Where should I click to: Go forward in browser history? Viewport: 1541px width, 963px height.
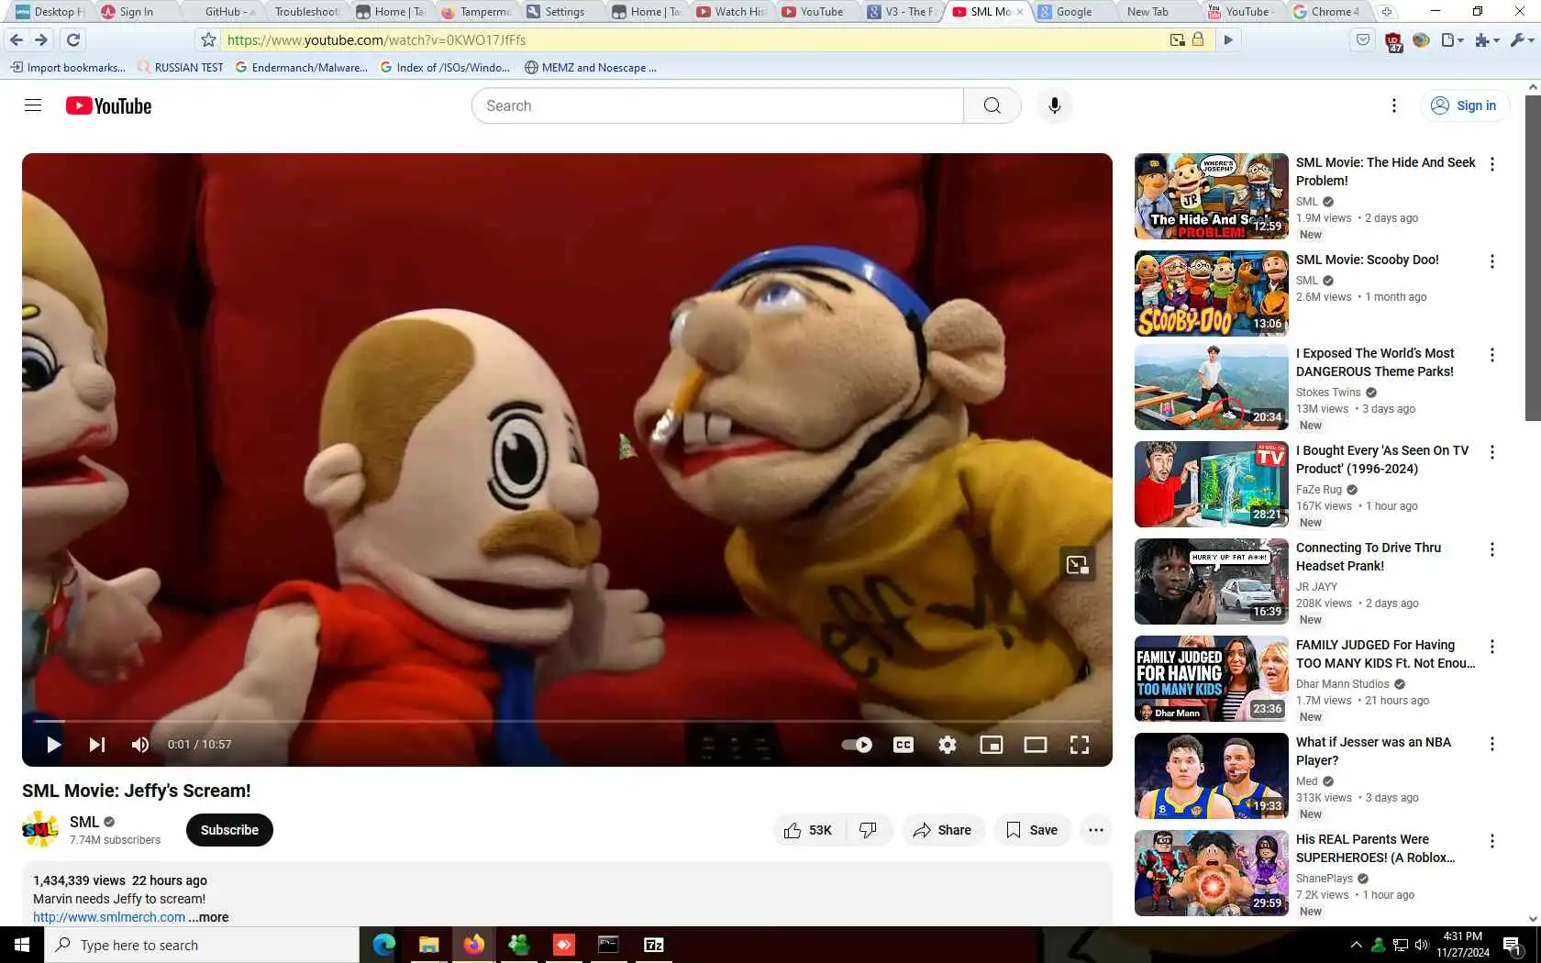pyautogui.click(x=41, y=39)
